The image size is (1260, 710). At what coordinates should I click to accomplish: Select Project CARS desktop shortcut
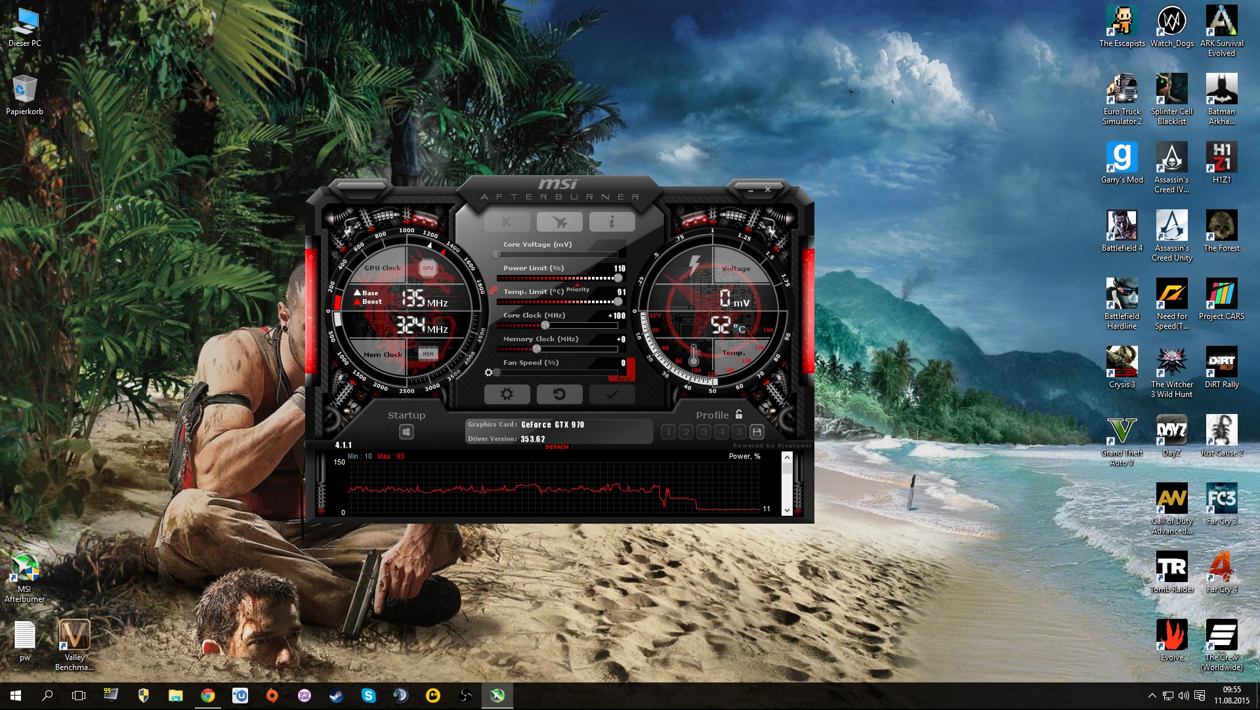(1221, 299)
